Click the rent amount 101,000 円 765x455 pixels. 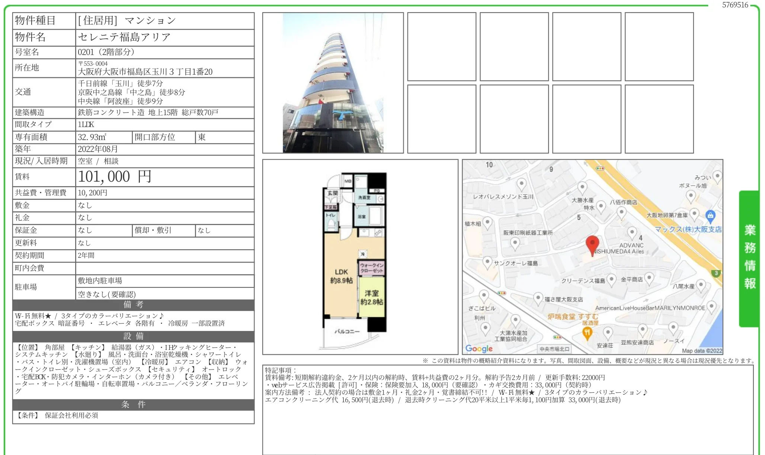(115, 177)
